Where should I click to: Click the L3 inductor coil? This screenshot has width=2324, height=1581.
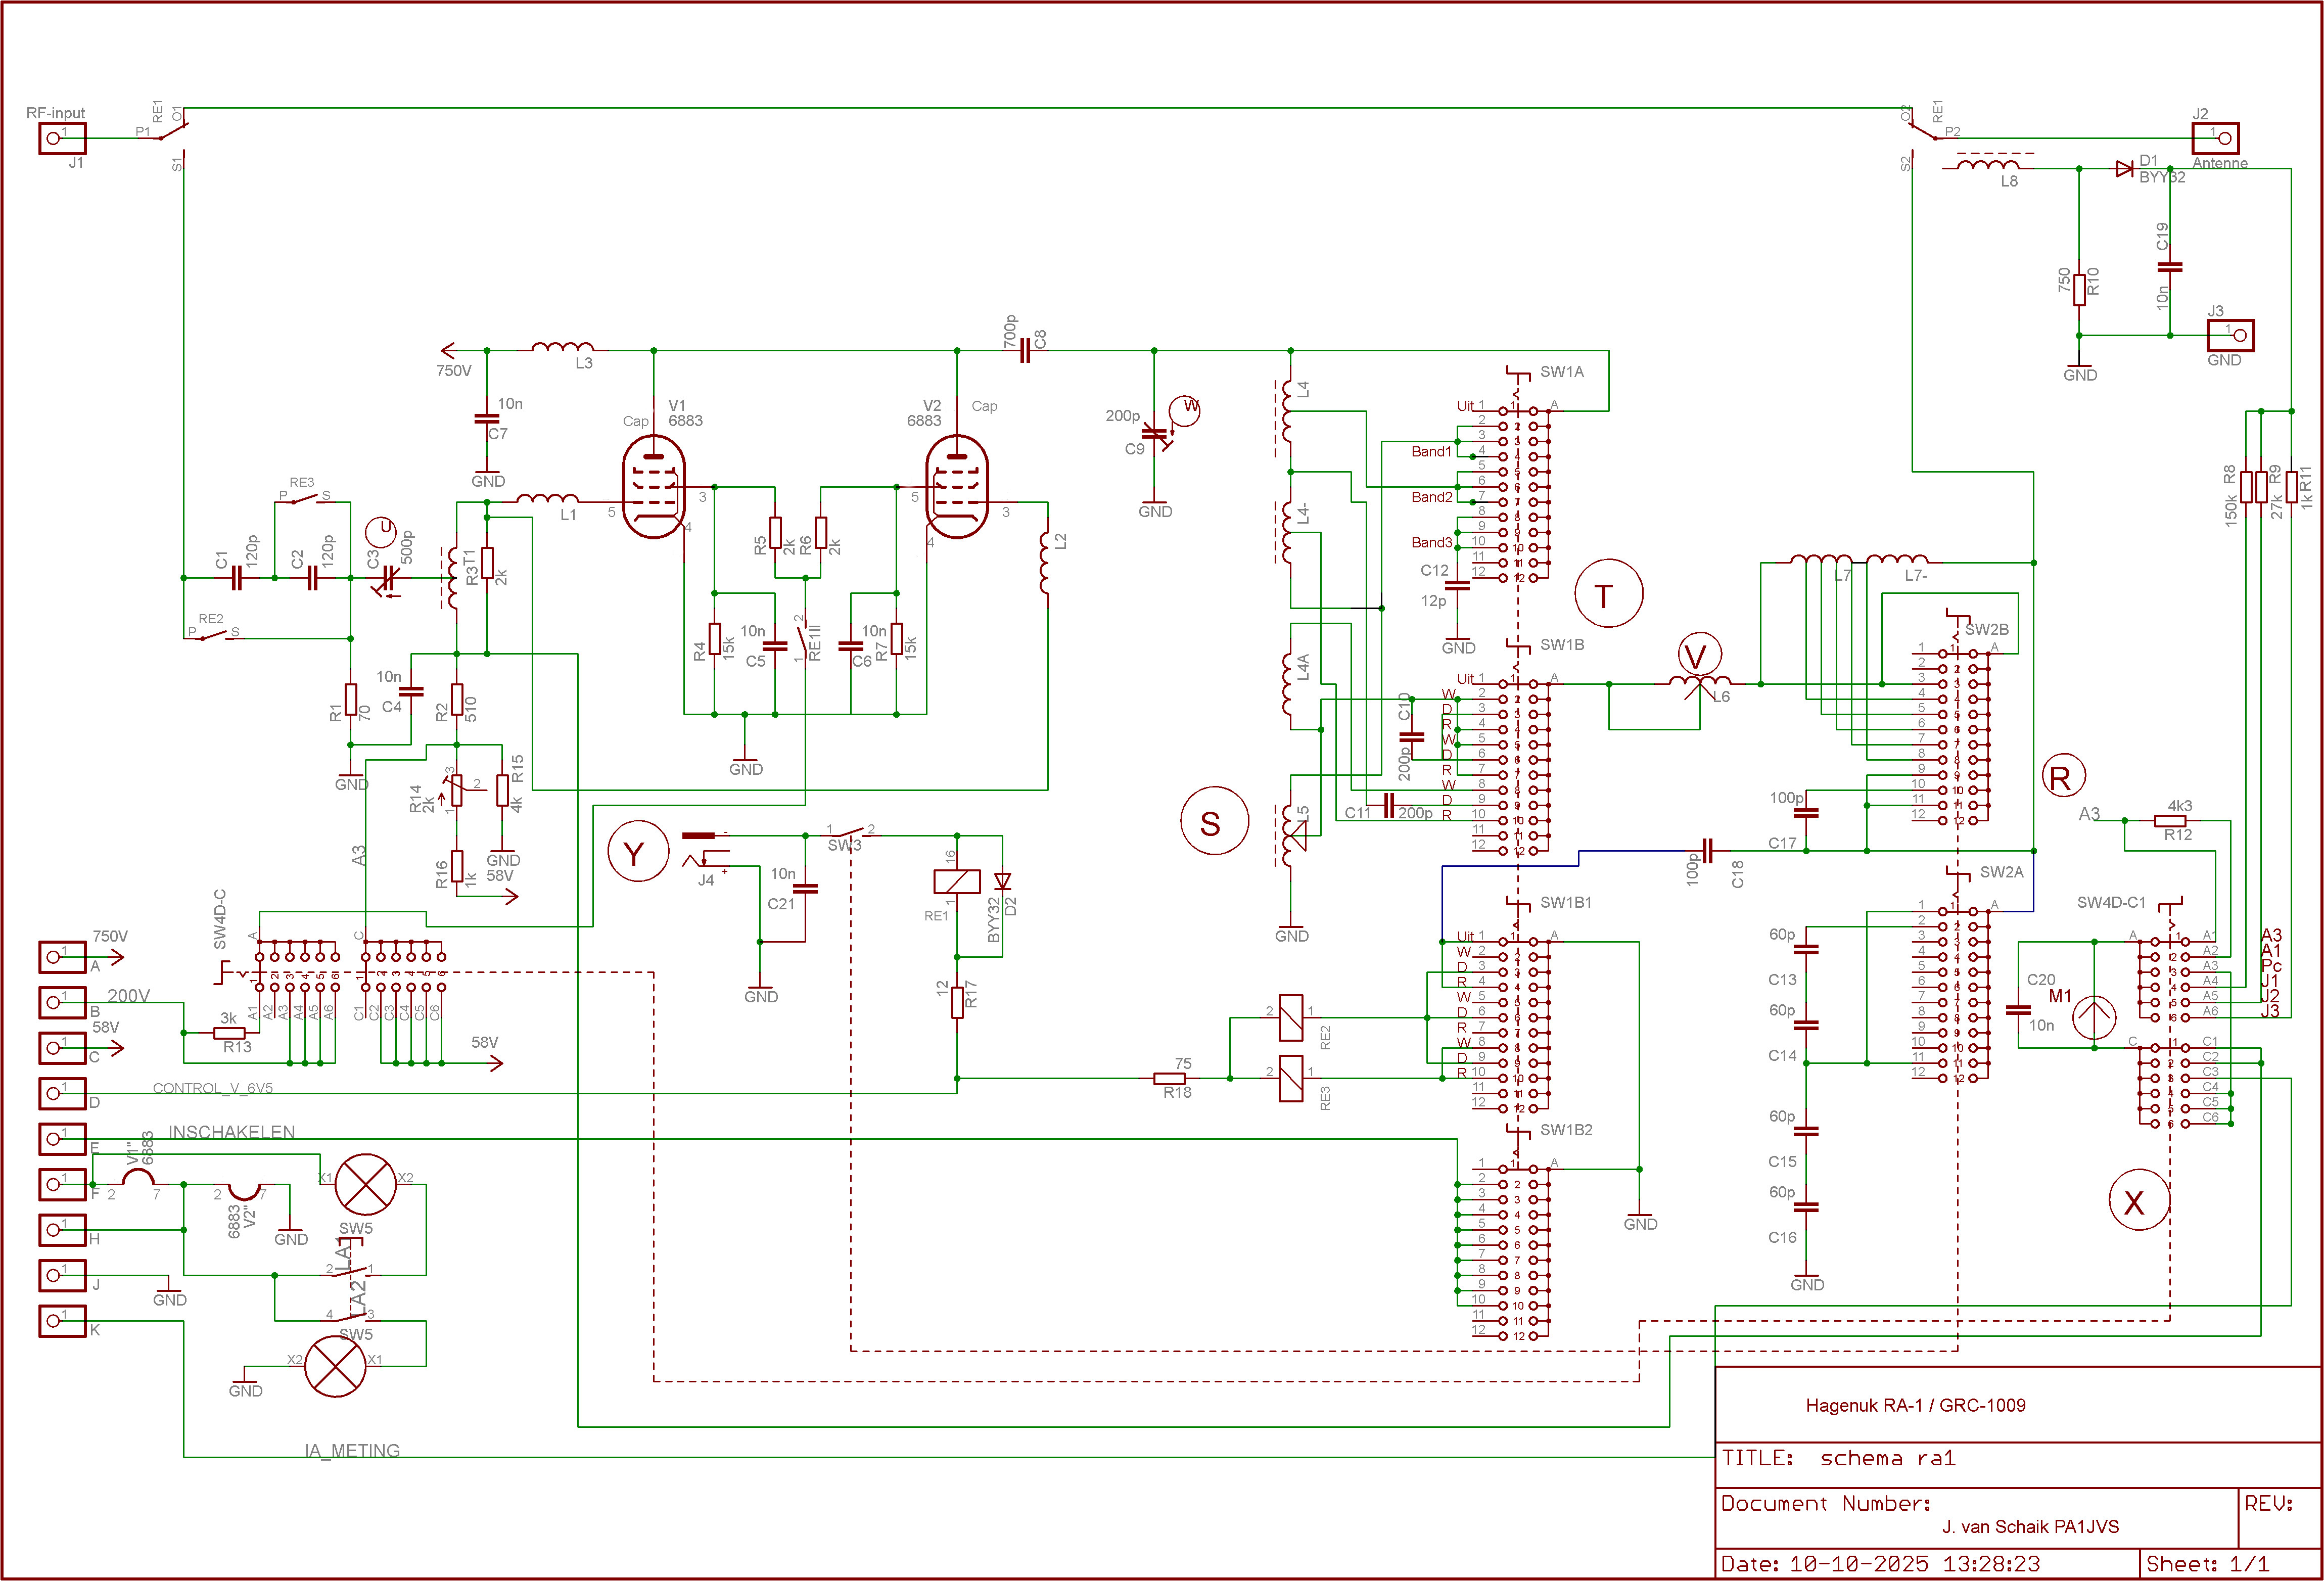[562, 348]
